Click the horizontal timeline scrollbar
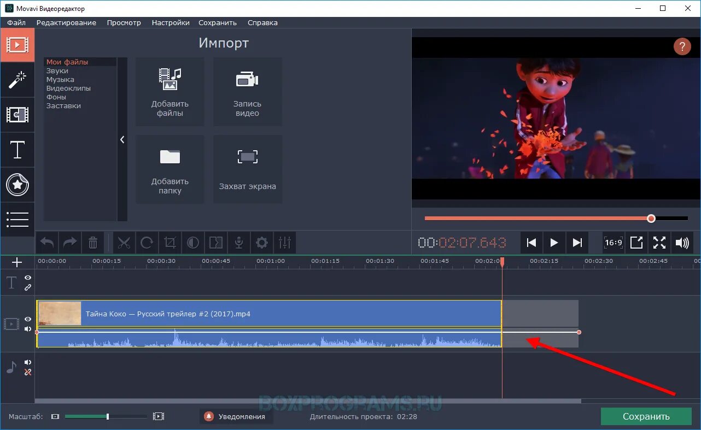 coord(308,400)
